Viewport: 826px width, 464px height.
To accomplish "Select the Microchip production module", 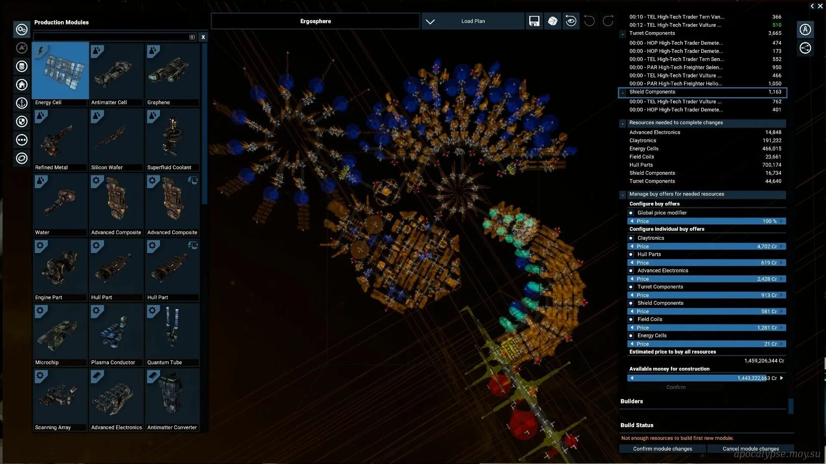I will coord(60,334).
